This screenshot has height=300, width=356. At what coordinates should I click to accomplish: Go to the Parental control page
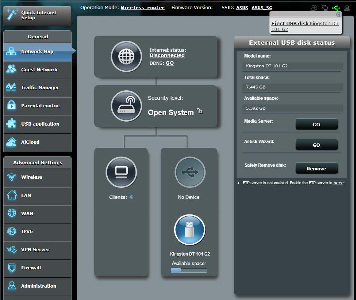pos(38,106)
